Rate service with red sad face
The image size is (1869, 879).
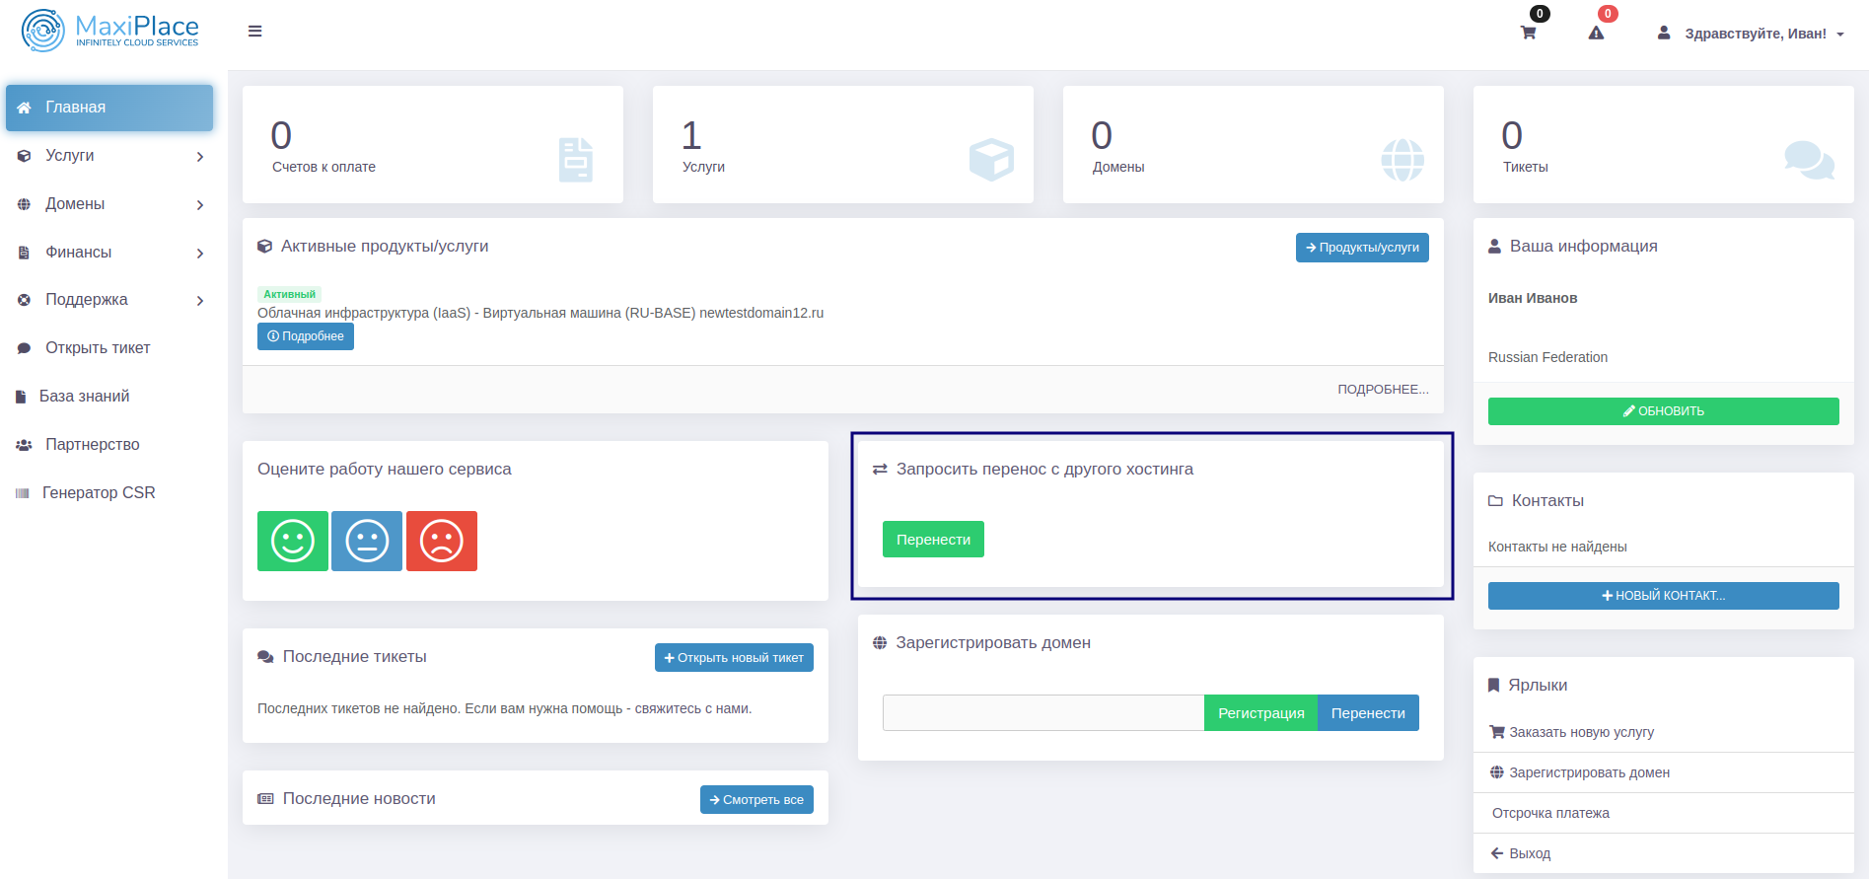[442, 541]
